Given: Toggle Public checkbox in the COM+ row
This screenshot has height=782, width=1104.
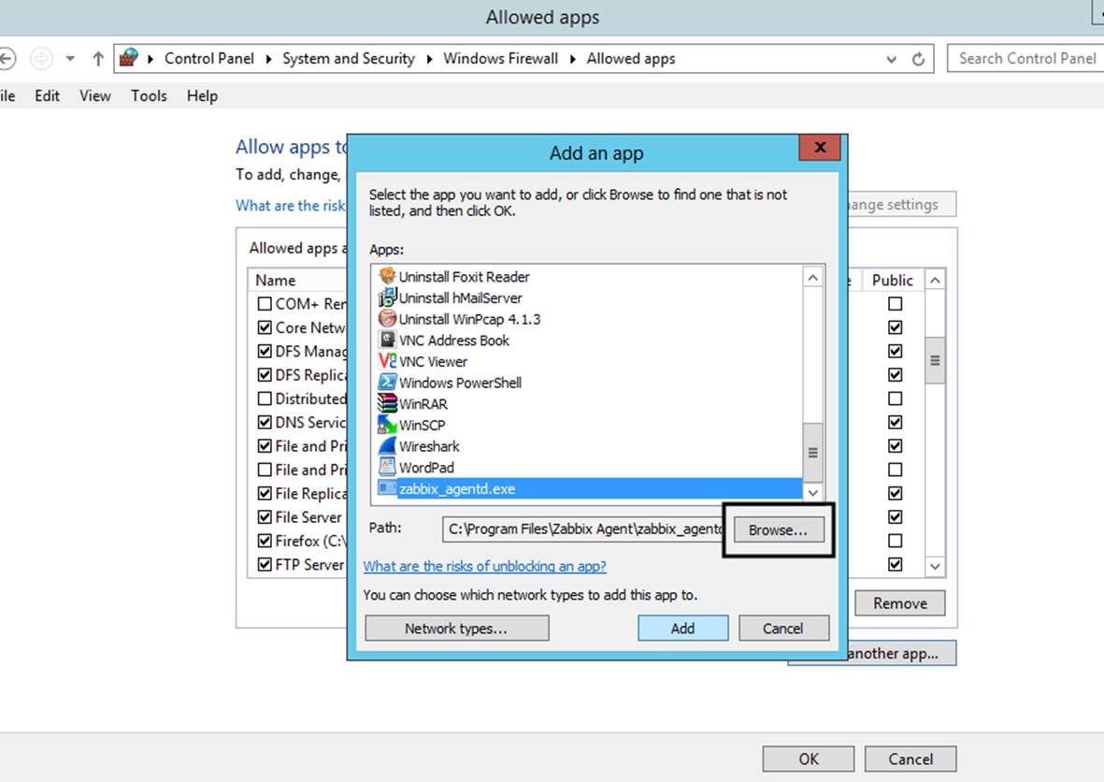Looking at the screenshot, I should click(895, 304).
